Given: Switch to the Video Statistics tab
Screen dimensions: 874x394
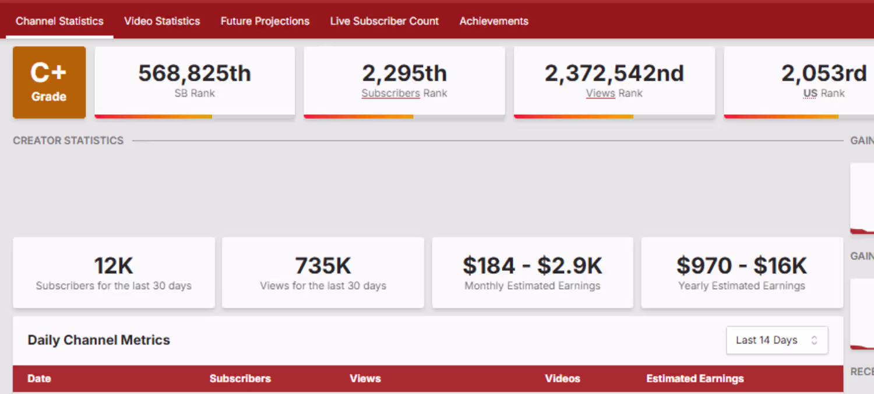Looking at the screenshot, I should (162, 21).
